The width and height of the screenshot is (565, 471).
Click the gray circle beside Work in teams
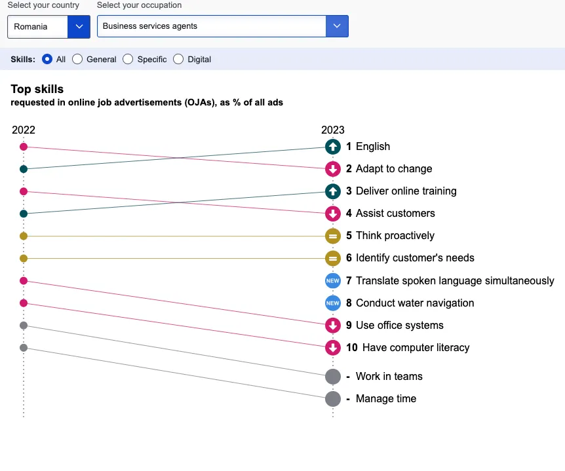tap(333, 377)
